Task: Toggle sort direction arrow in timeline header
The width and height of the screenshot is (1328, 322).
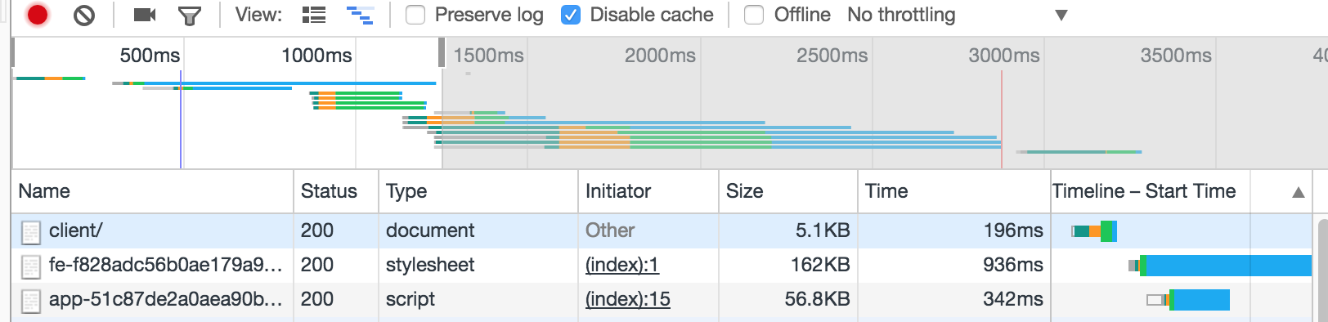Action: [x=1298, y=193]
